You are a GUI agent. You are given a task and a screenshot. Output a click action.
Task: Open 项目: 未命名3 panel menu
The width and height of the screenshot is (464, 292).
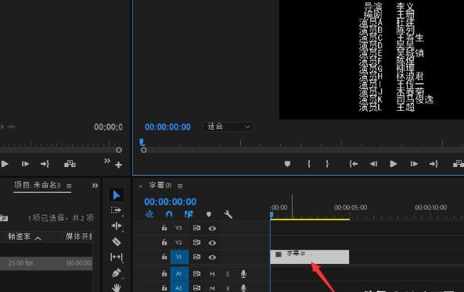(x=69, y=186)
